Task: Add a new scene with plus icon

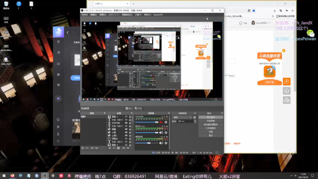Action: pos(83,148)
